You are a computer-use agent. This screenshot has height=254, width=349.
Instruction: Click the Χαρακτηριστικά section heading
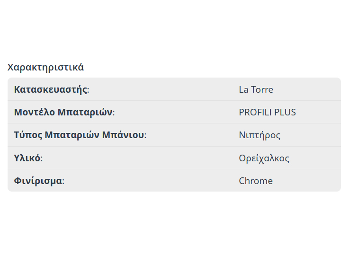[45, 67]
